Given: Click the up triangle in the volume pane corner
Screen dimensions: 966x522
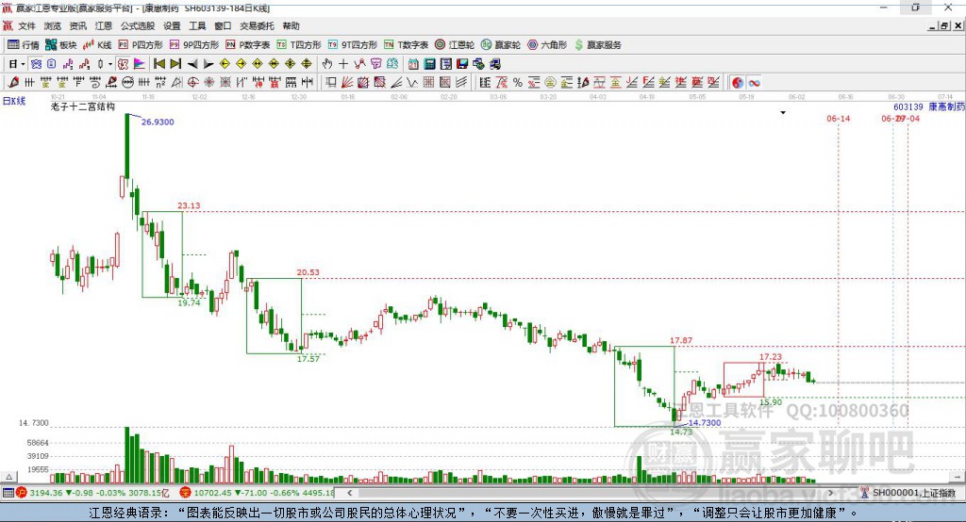Looking at the screenshot, I should (x=8, y=477).
